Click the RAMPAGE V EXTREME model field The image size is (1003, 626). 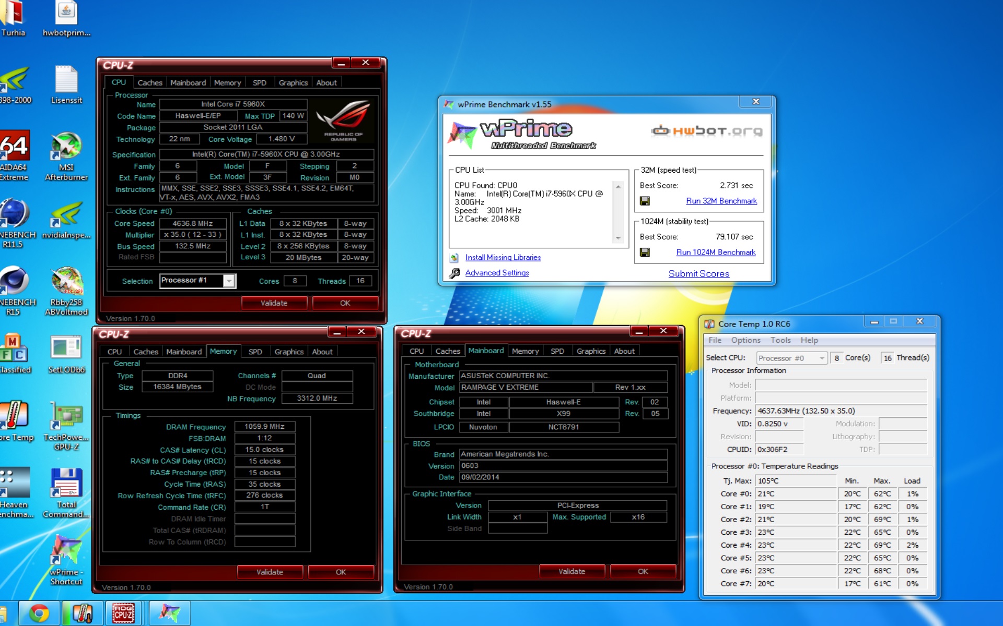click(x=526, y=388)
